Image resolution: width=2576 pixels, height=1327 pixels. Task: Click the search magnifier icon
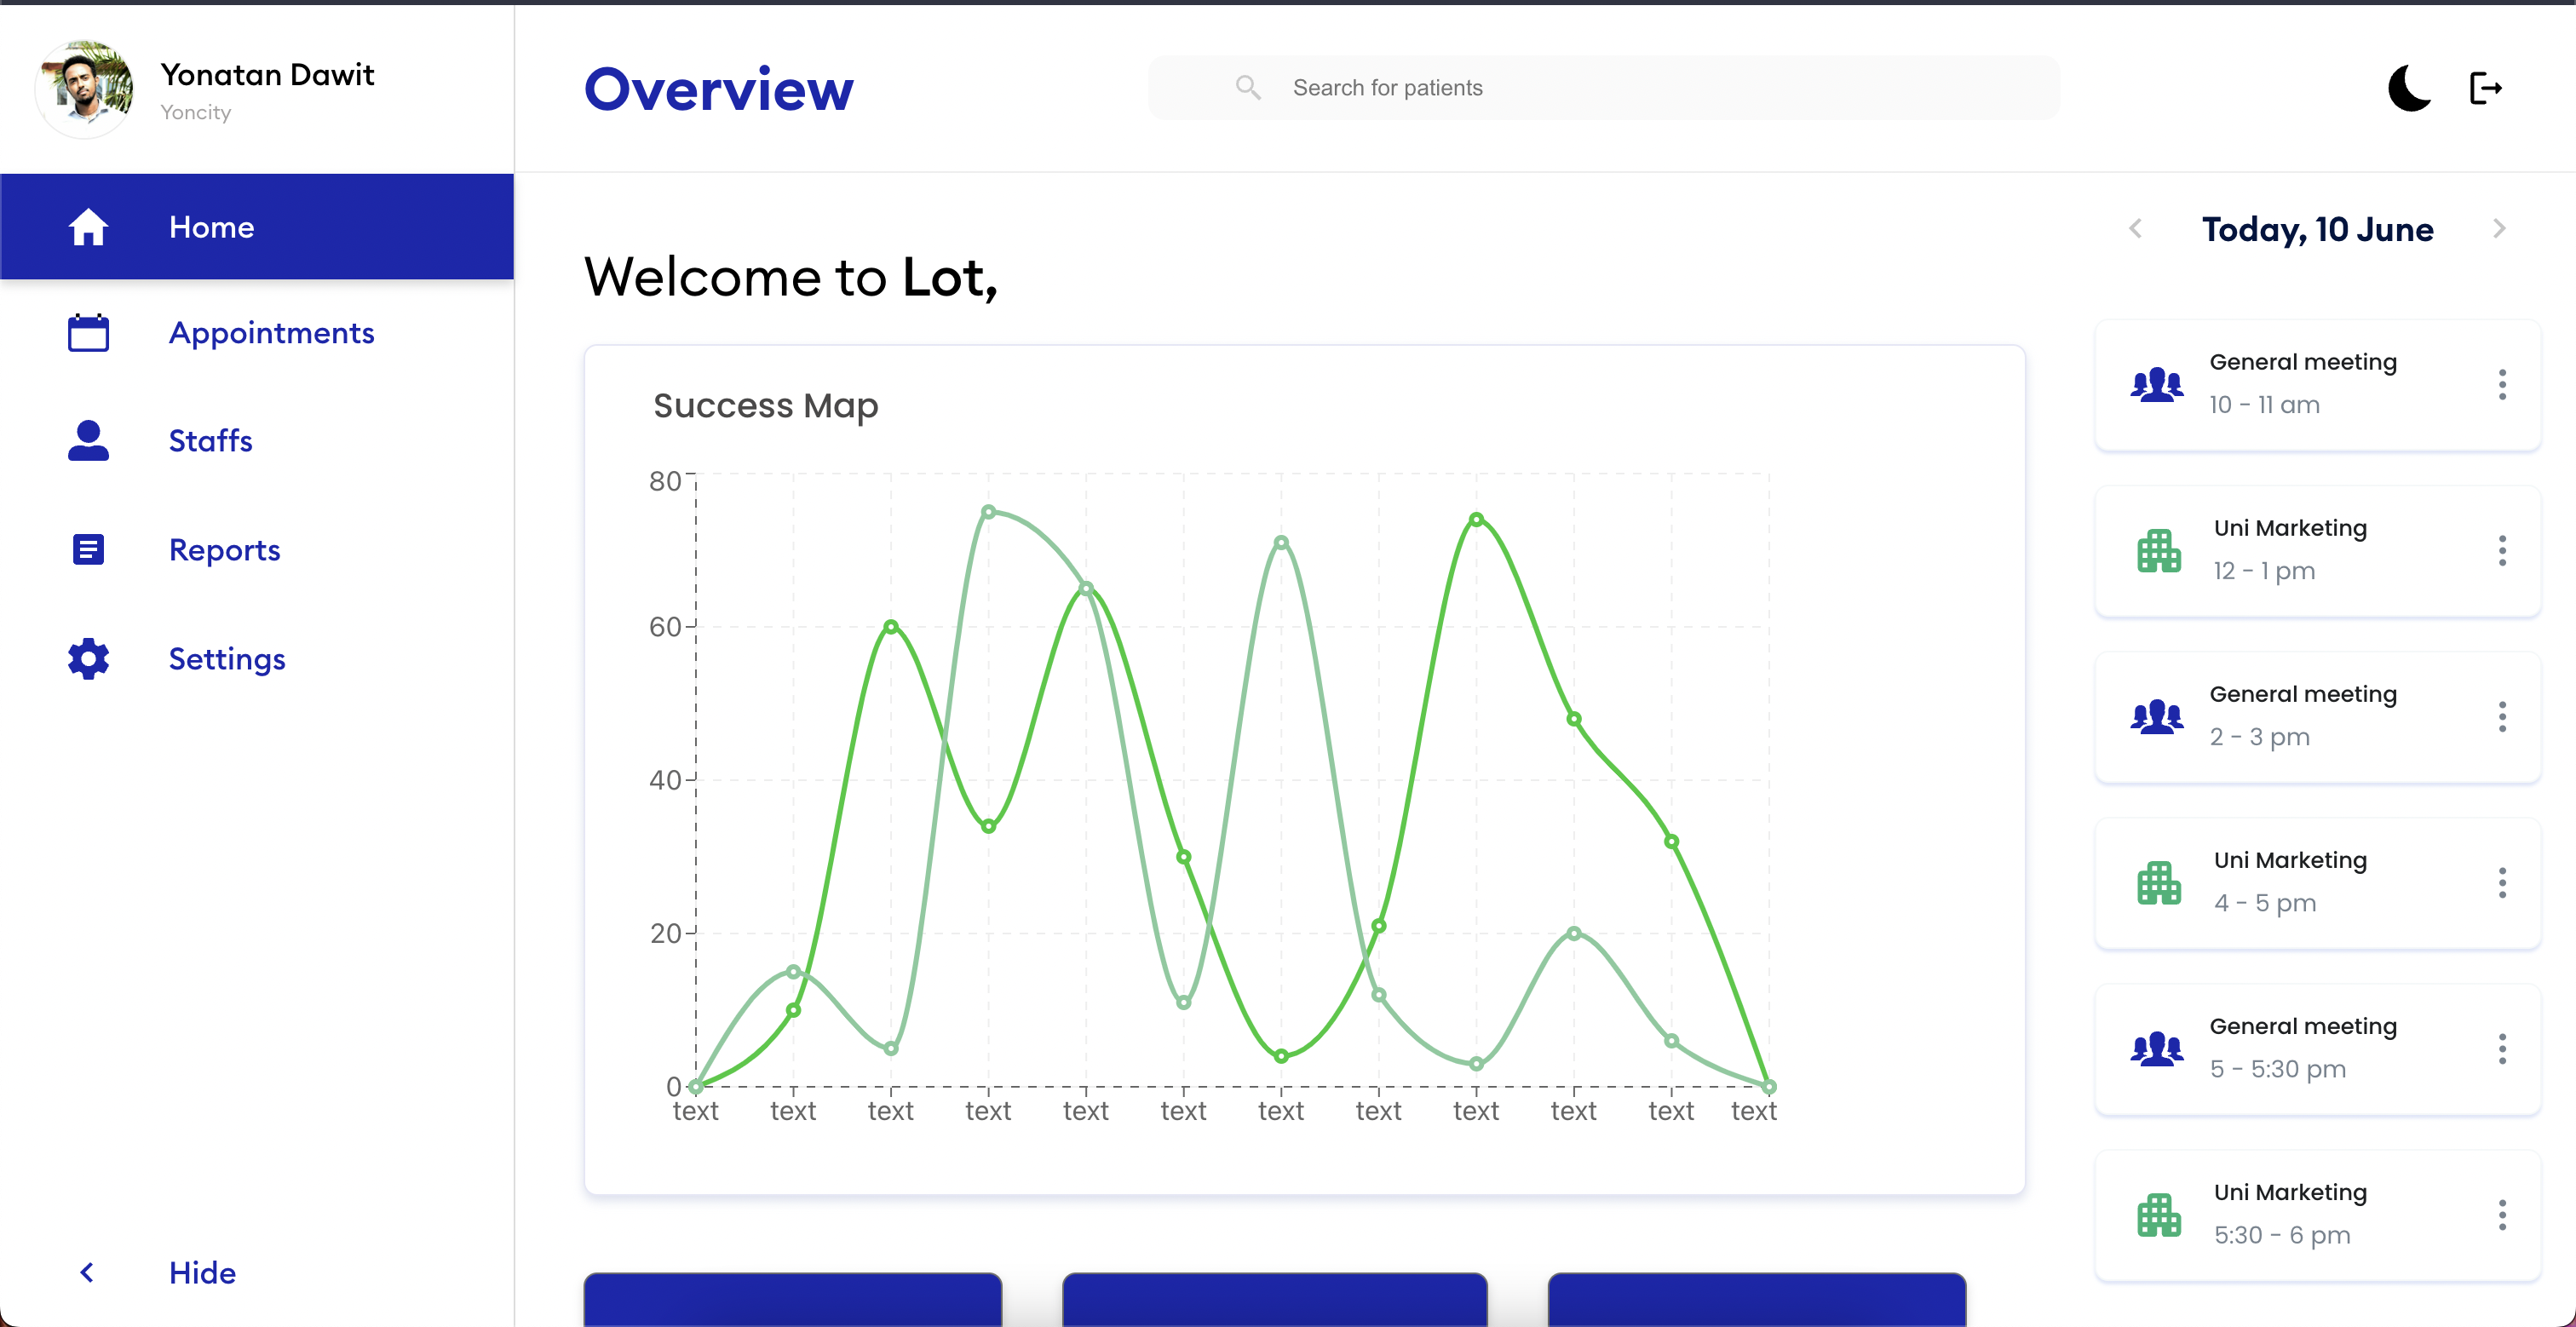point(1247,87)
